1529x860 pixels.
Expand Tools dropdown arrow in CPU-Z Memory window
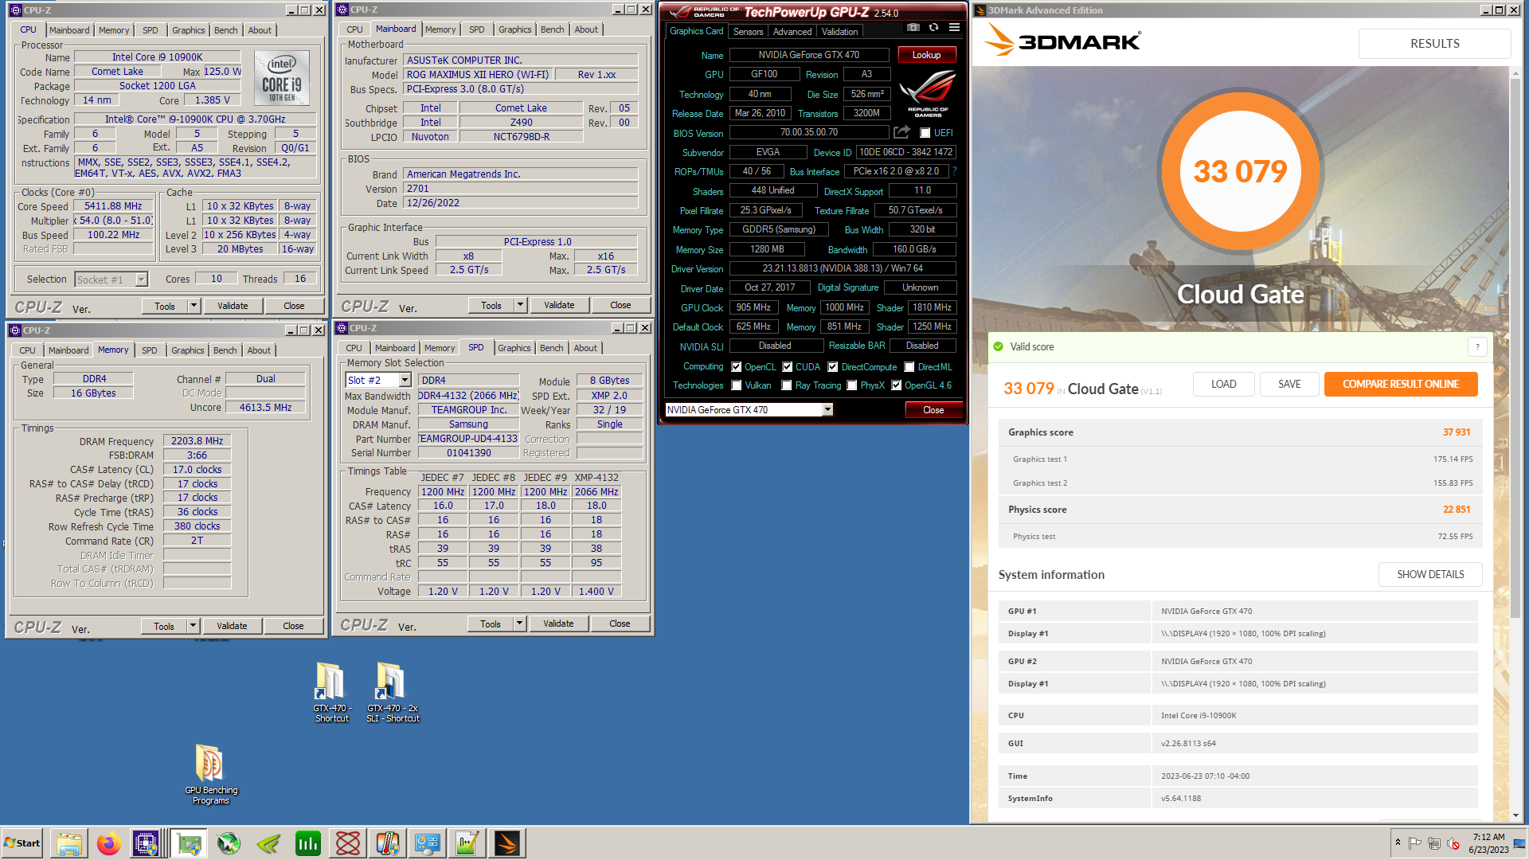coord(193,626)
